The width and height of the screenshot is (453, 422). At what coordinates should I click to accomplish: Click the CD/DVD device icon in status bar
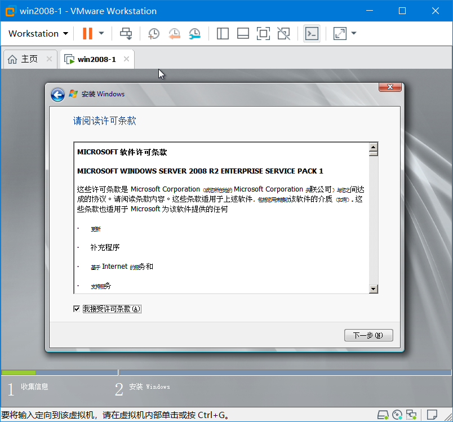(397, 414)
